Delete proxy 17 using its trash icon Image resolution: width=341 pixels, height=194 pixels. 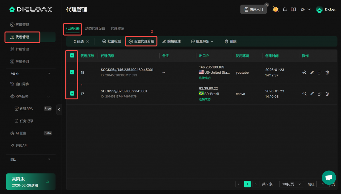point(327,94)
